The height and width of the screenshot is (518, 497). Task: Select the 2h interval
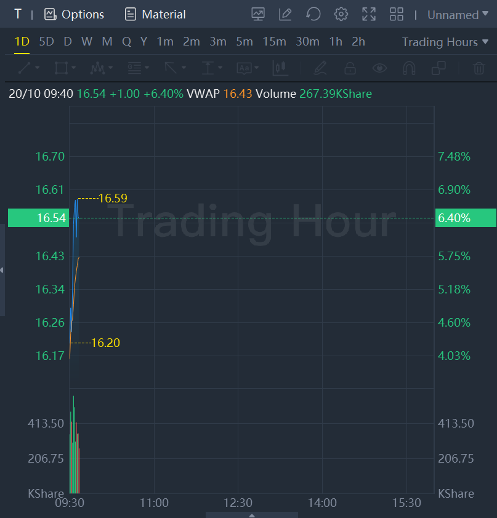point(358,42)
